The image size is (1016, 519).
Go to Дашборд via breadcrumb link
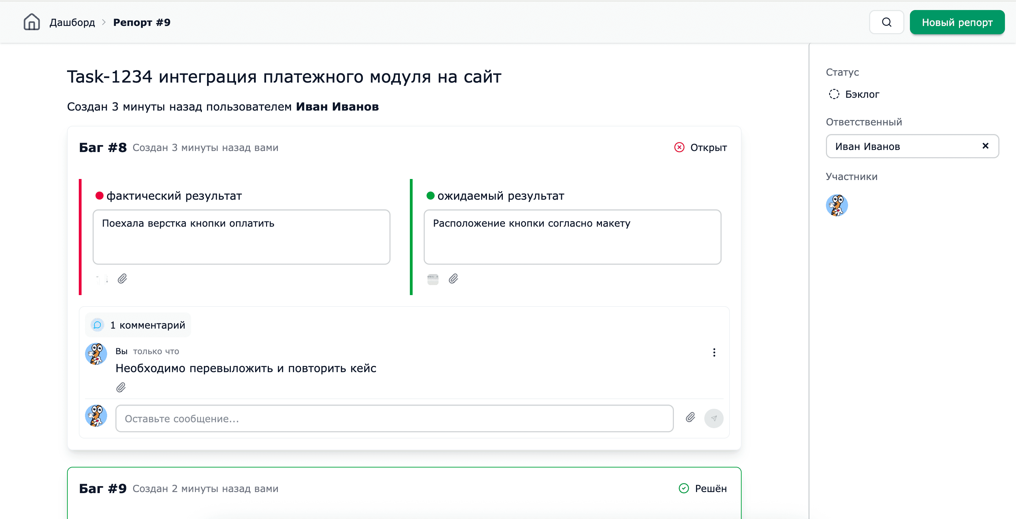72,22
